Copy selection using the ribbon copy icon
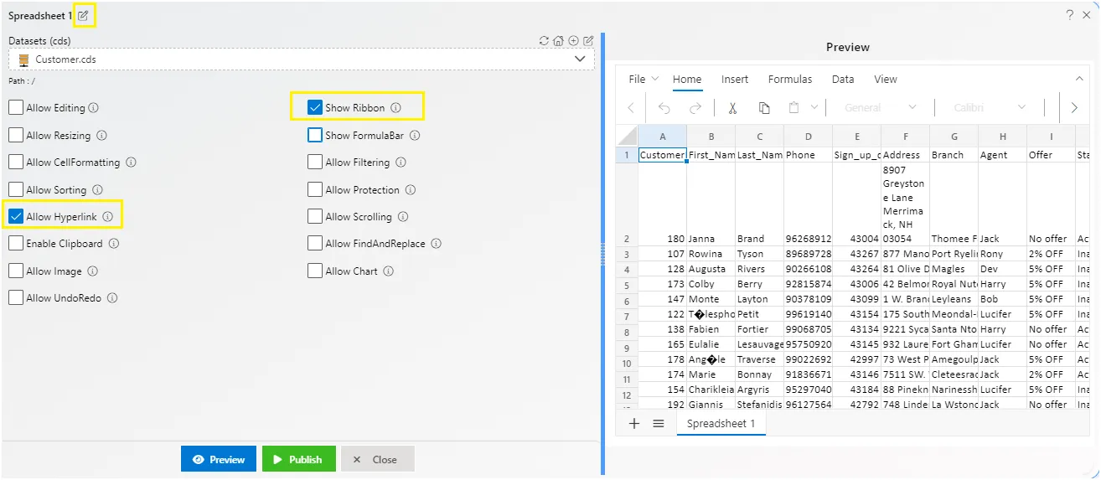This screenshot has width=1101, height=480. [x=764, y=108]
